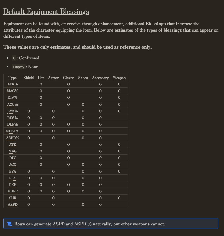224x236 pixels.
Task: Click the DIV% row label
Action: [x=12, y=97]
